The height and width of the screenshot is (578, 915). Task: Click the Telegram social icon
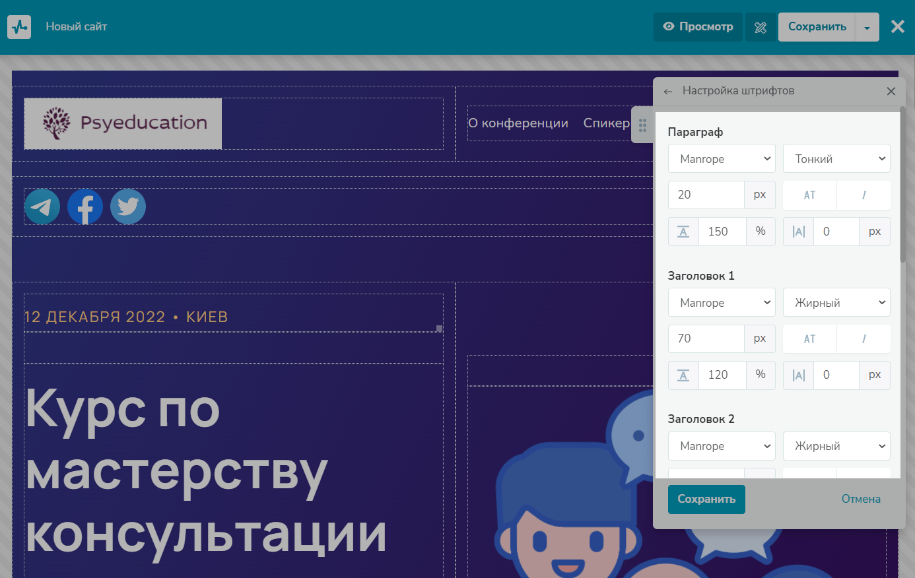(42, 207)
